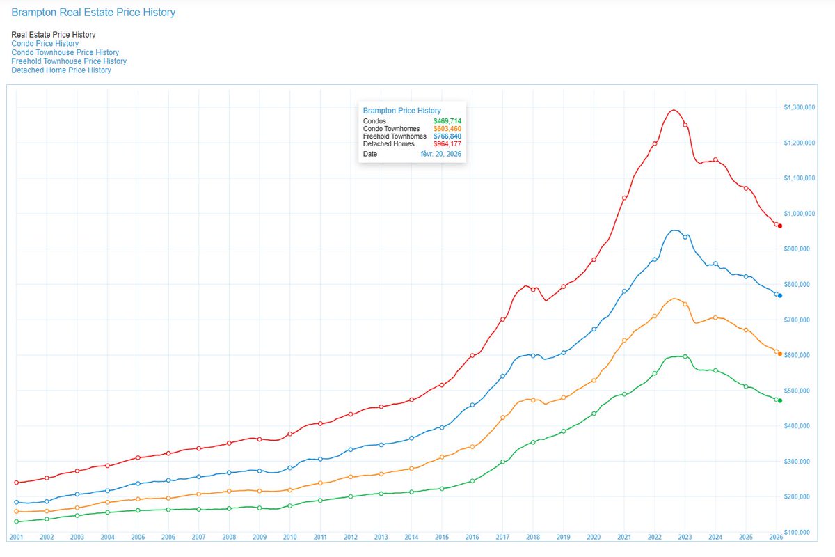
Task: Click the Condos value $469,714 in tooltip
Action: coord(447,121)
